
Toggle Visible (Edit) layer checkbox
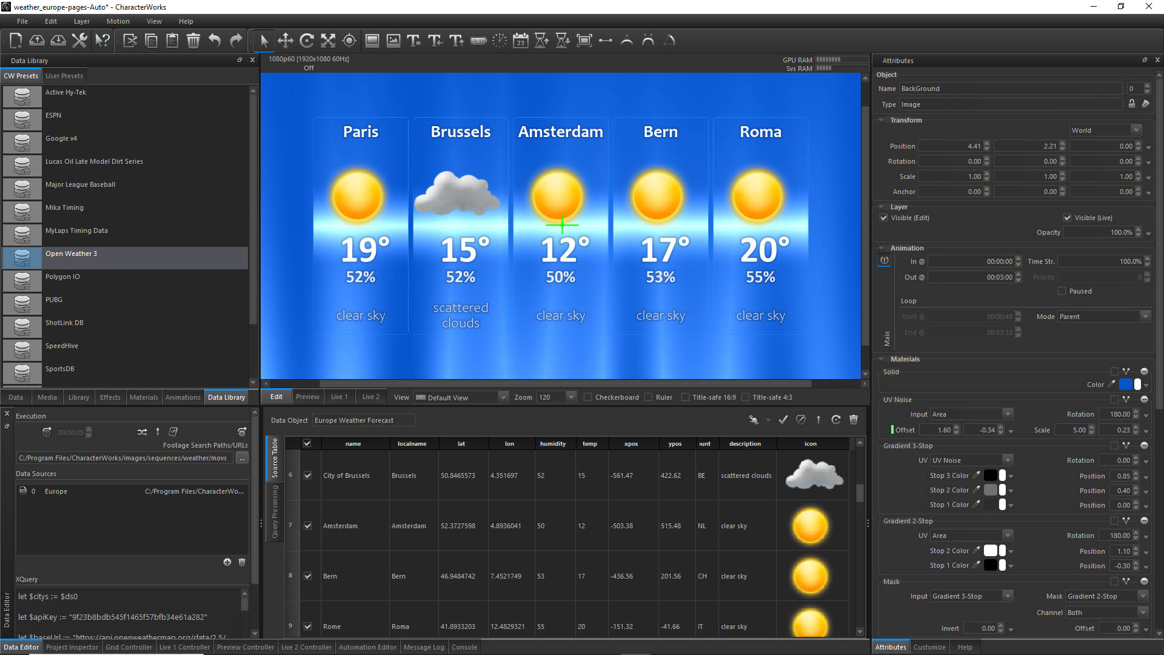click(x=884, y=218)
